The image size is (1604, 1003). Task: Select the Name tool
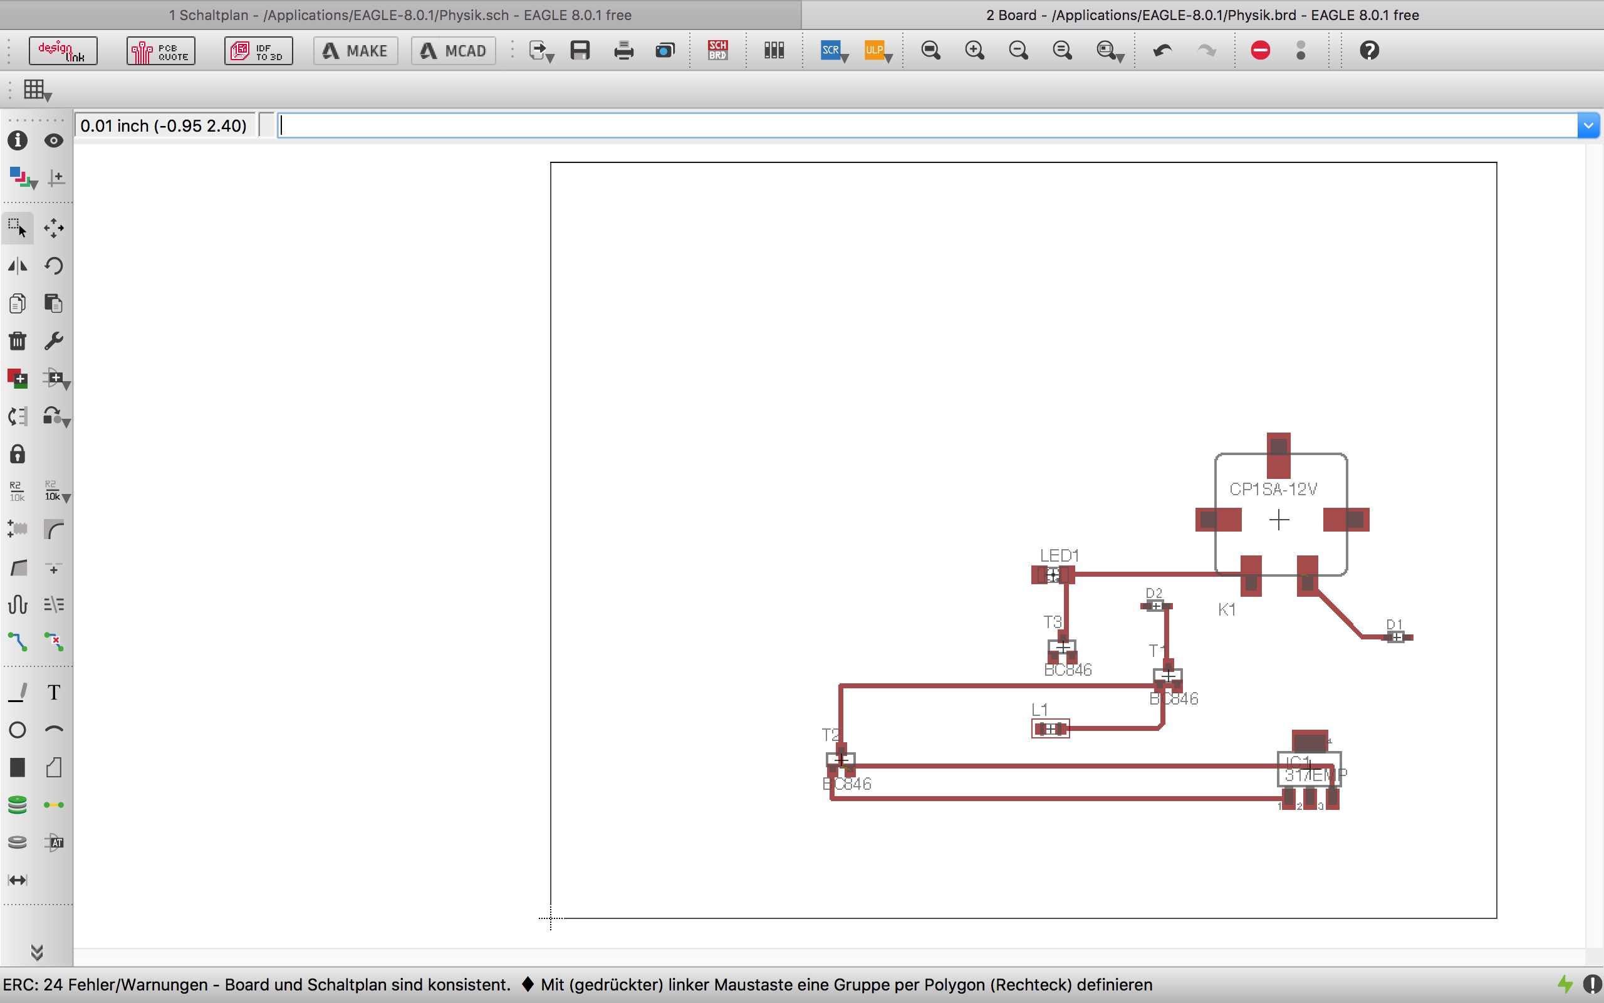18,491
